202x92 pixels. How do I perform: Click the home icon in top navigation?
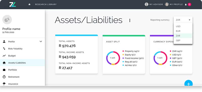30,4
